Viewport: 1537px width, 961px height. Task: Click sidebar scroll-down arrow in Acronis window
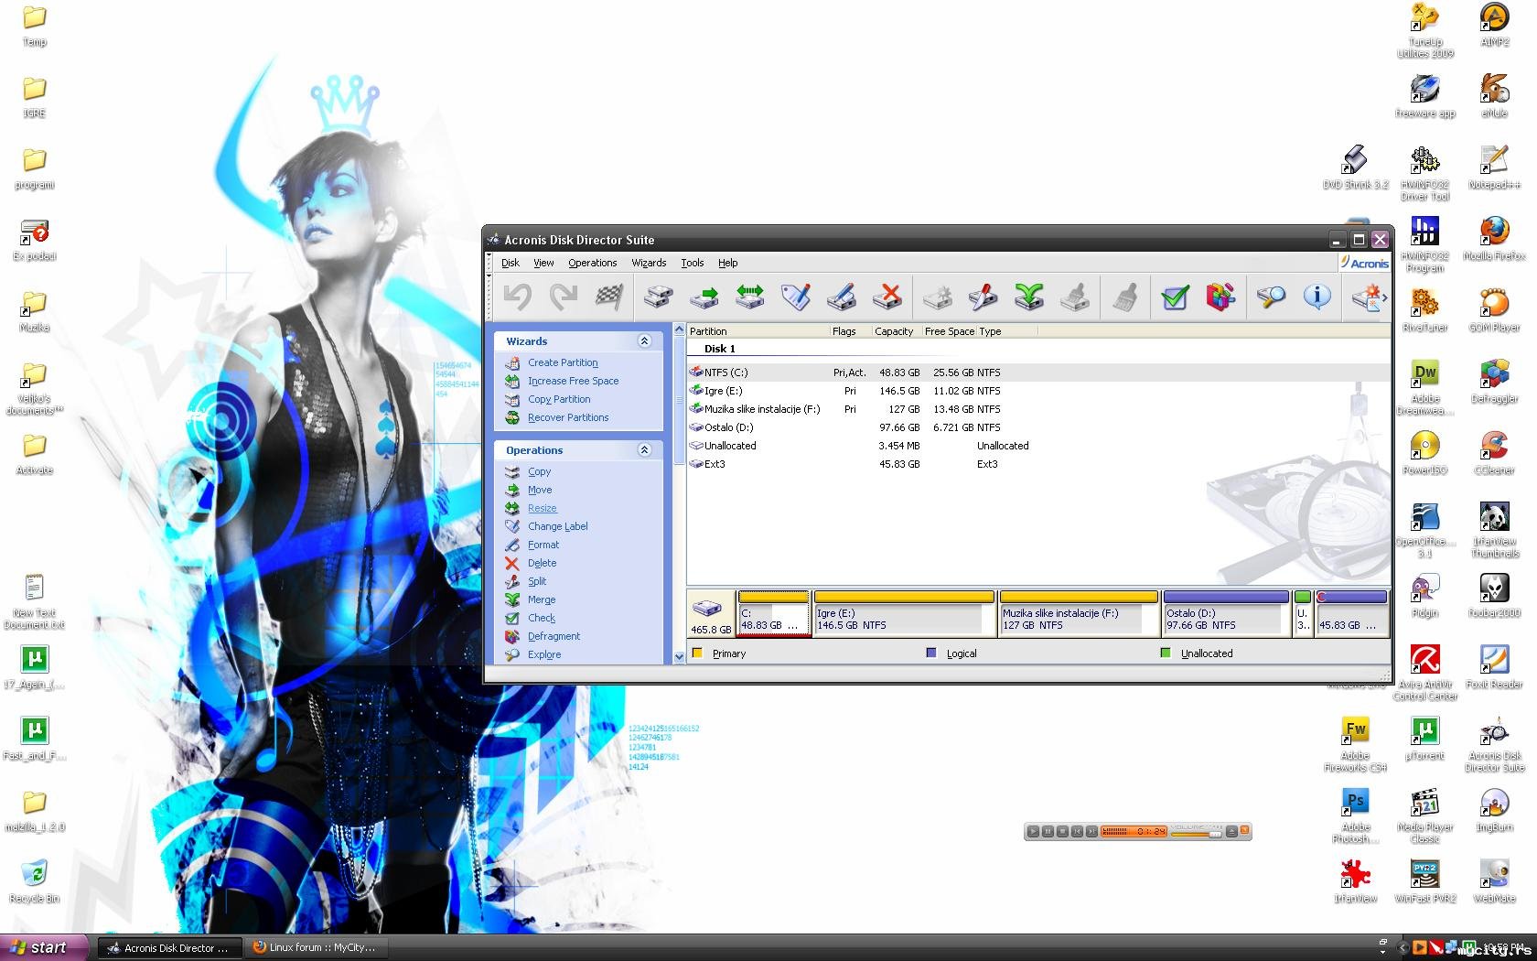[679, 656]
